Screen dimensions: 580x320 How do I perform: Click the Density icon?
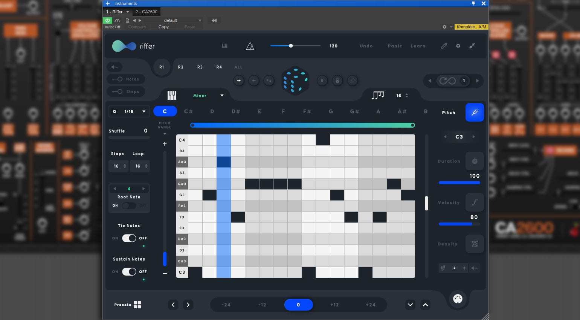pos(475,244)
